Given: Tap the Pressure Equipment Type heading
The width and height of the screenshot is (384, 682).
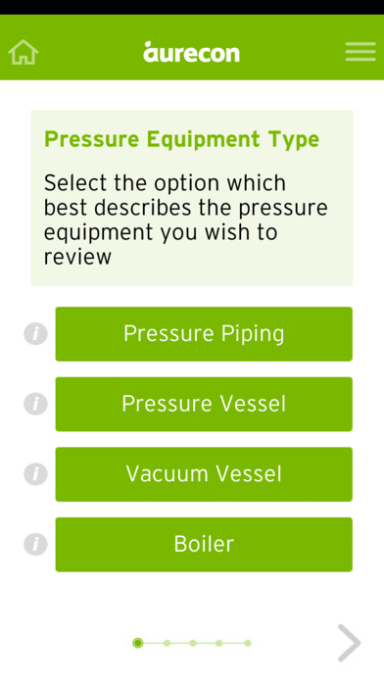Looking at the screenshot, I should 182,139.
